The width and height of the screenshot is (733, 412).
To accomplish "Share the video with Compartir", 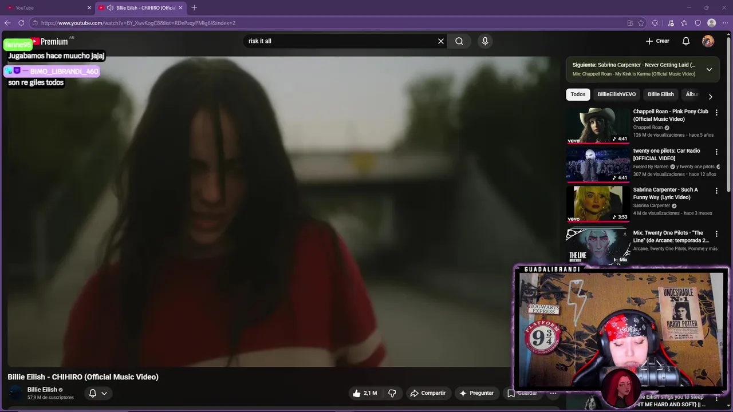I will pos(428,393).
